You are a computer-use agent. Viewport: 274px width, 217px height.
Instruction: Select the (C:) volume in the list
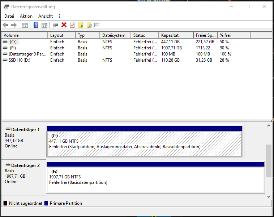13,42
